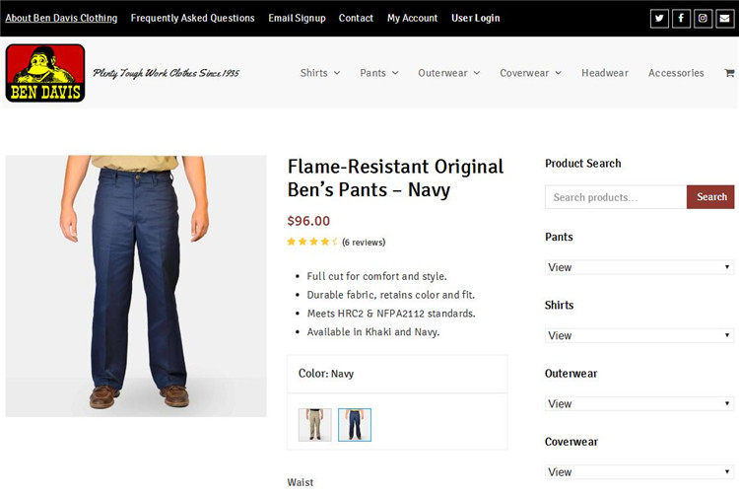Image resolution: width=739 pixels, height=495 pixels.
Task: Expand the Shirts navigation menu
Action: [x=320, y=73]
